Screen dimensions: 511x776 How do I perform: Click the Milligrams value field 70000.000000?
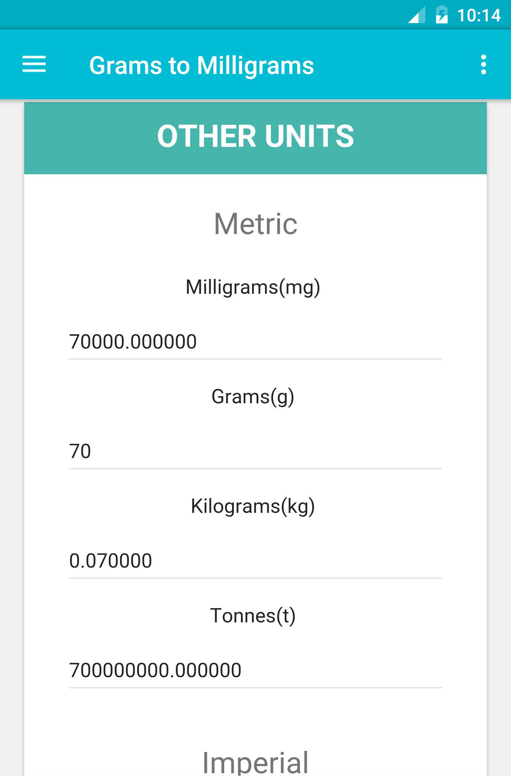click(255, 342)
